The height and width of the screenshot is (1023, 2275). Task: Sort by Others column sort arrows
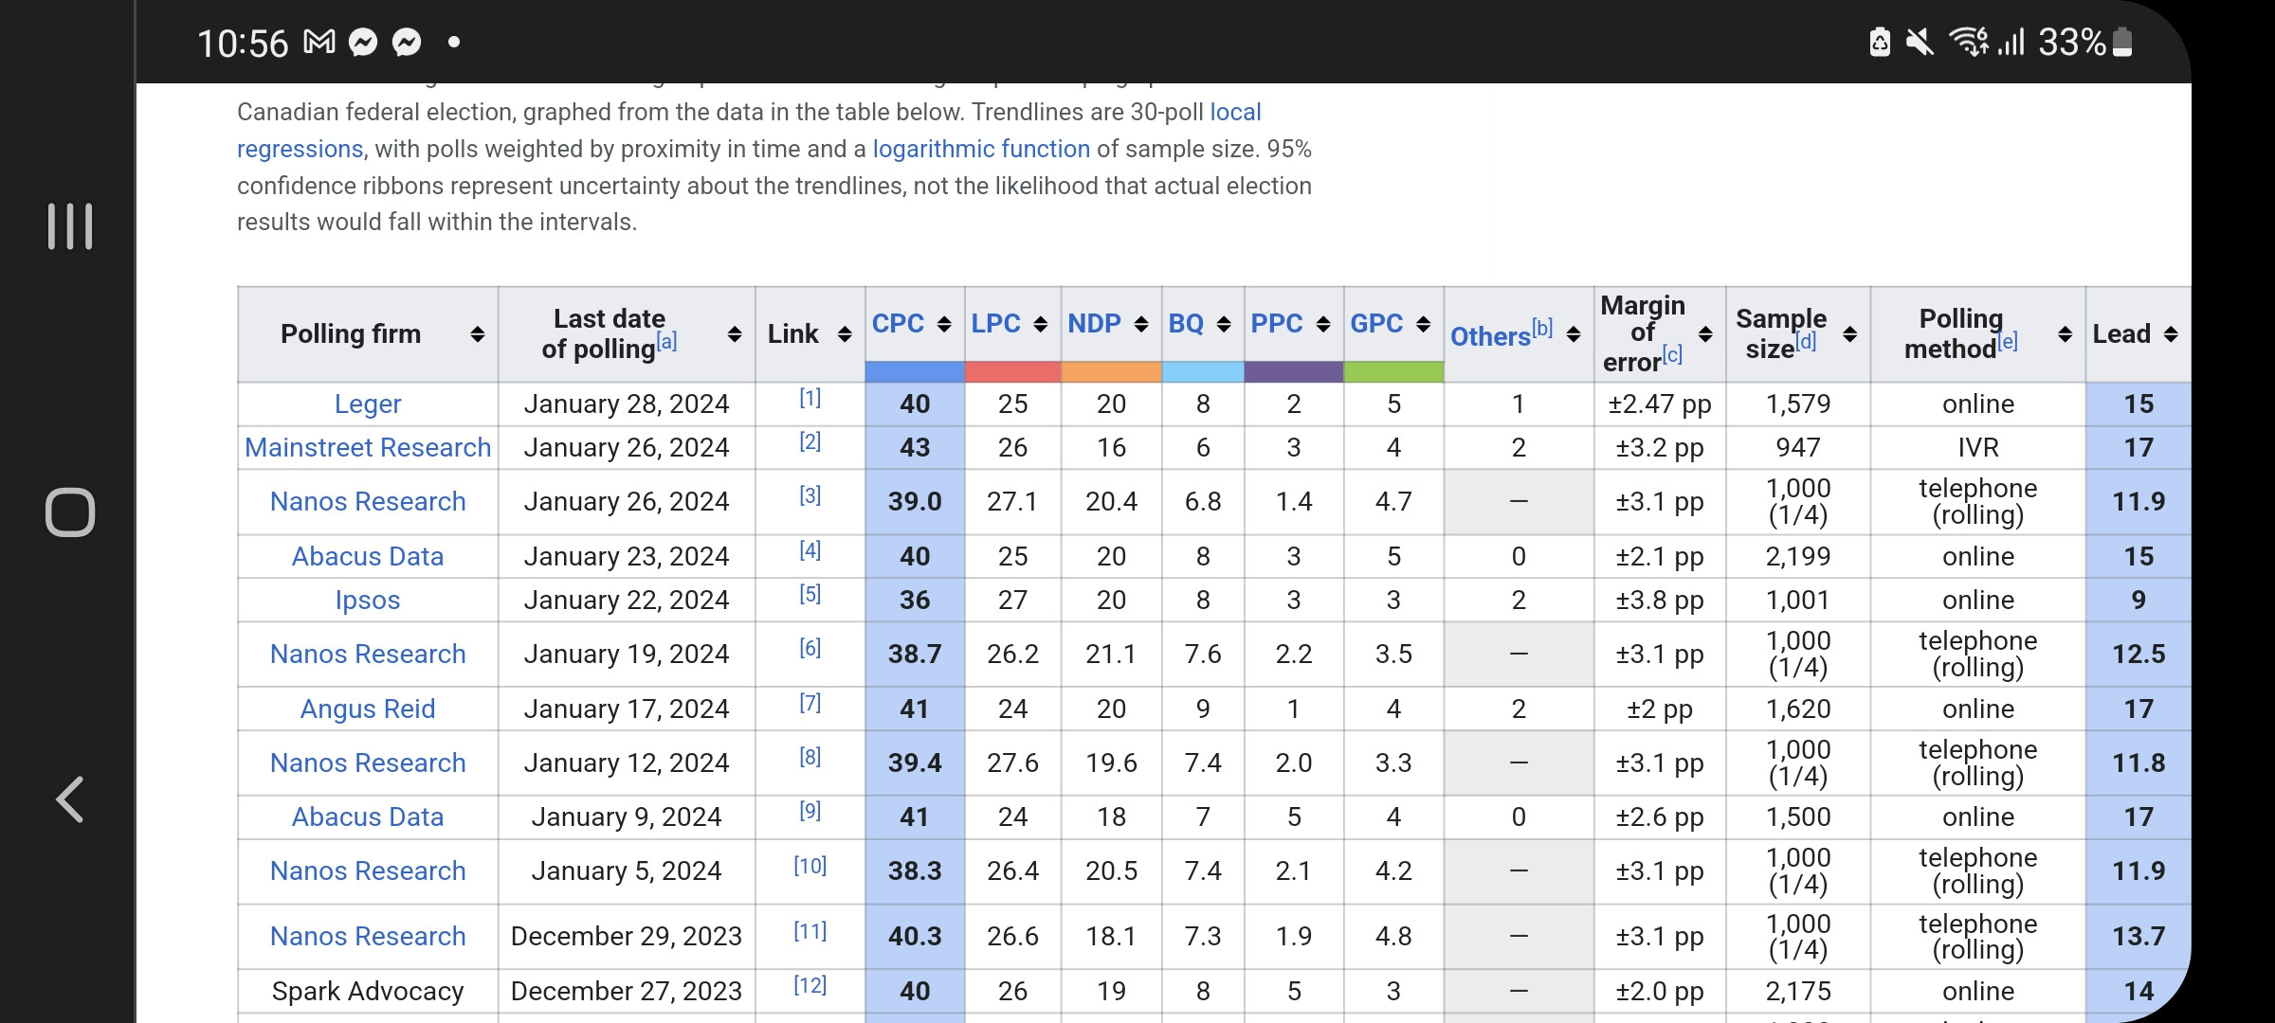click(x=1574, y=334)
